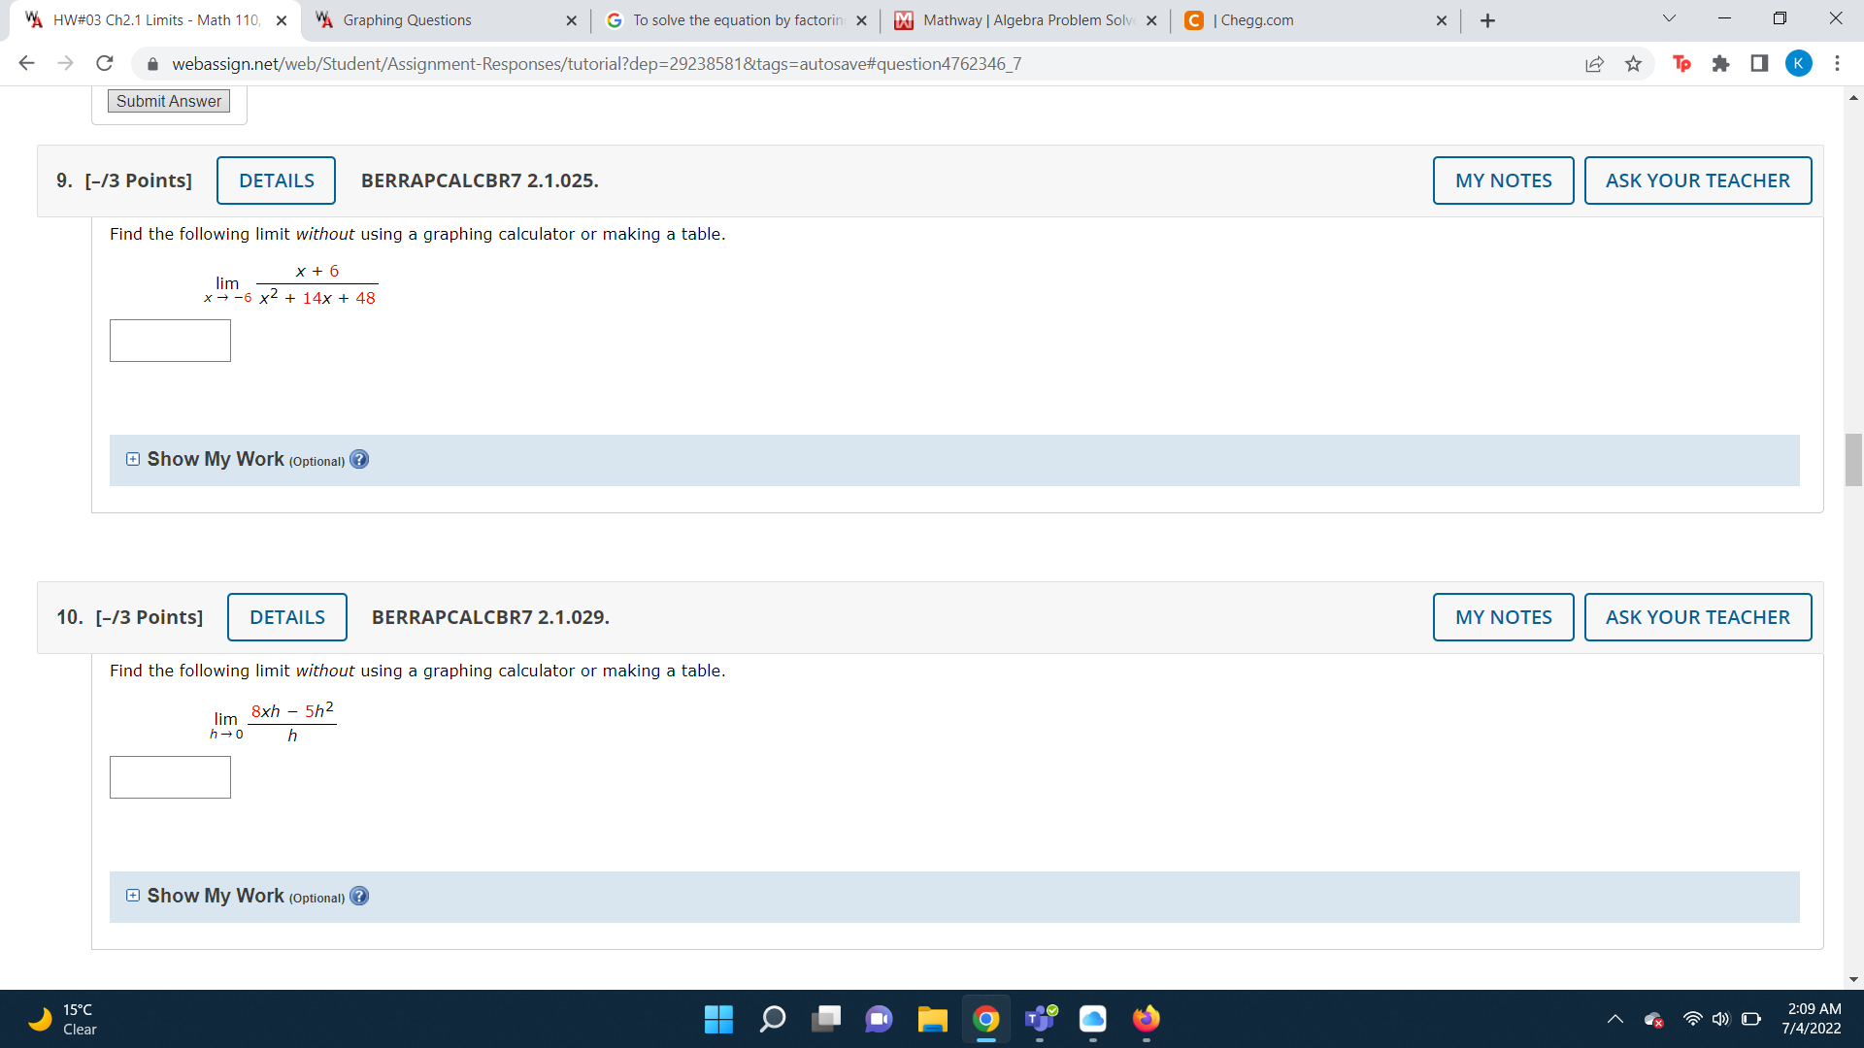Click the page vertical scrollbar thumb
Image resolution: width=1864 pixels, height=1048 pixels.
(x=1853, y=460)
